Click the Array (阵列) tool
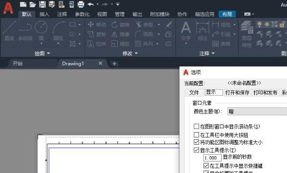 145,44
